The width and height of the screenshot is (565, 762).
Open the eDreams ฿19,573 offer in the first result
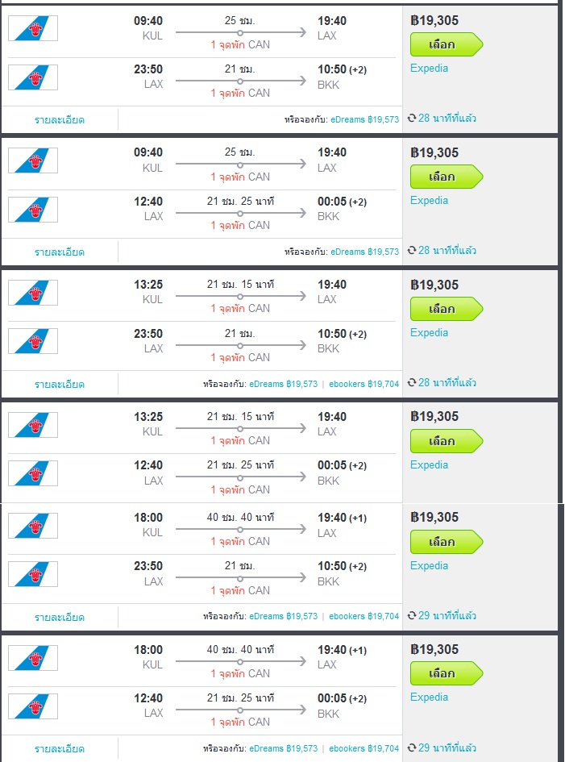[x=365, y=119]
